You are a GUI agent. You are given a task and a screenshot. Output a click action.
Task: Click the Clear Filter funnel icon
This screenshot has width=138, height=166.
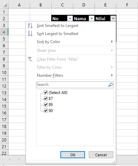tap(30, 59)
